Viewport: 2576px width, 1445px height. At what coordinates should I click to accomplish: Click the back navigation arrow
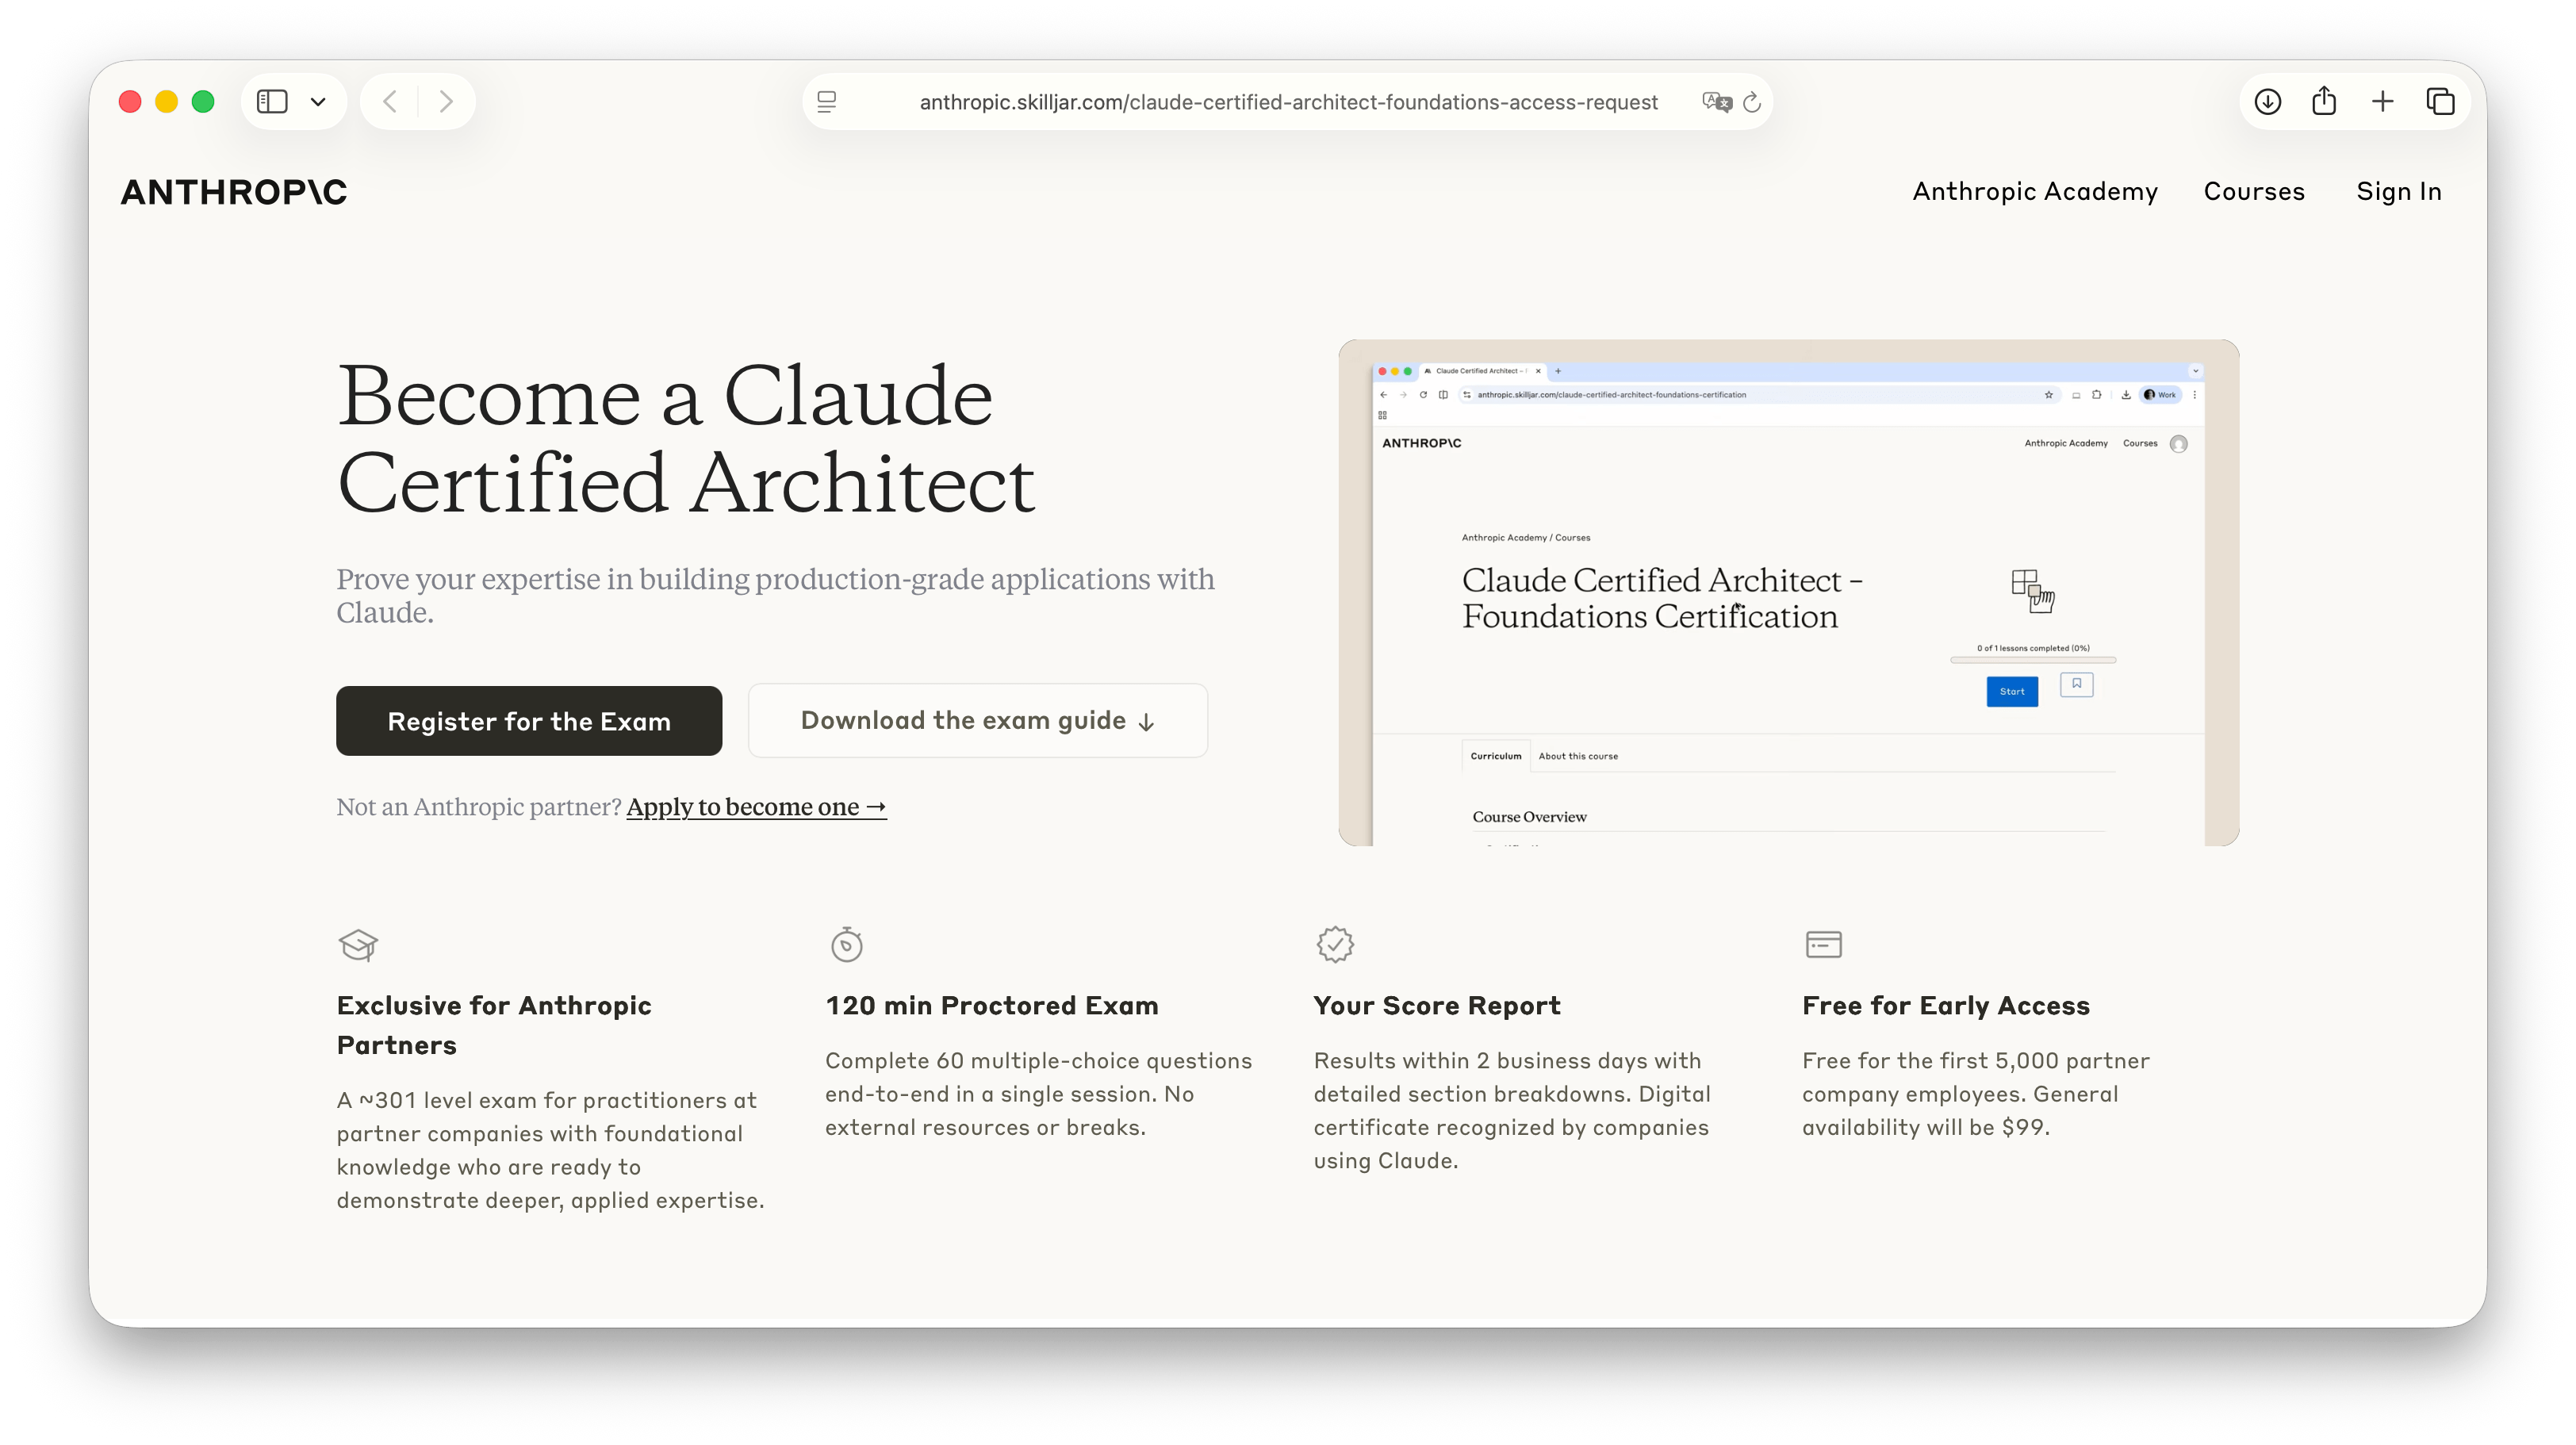[390, 101]
